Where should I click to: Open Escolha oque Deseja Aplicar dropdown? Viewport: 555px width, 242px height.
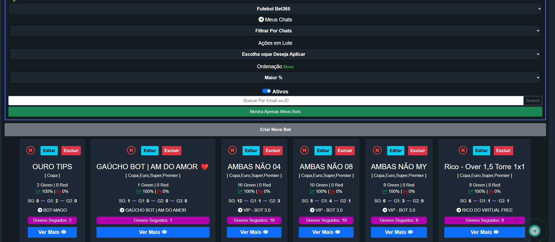pos(275,54)
